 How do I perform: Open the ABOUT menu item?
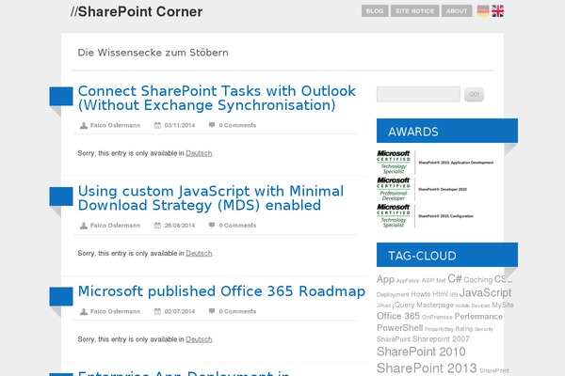[x=457, y=10]
